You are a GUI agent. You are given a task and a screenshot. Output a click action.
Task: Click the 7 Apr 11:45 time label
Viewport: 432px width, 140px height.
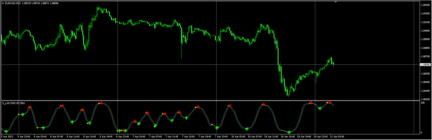172,137
